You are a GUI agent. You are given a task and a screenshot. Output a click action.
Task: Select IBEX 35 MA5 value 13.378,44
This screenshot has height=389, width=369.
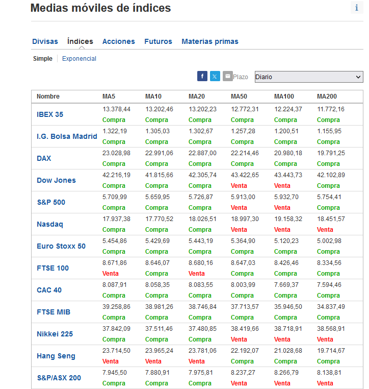[116, 109]
